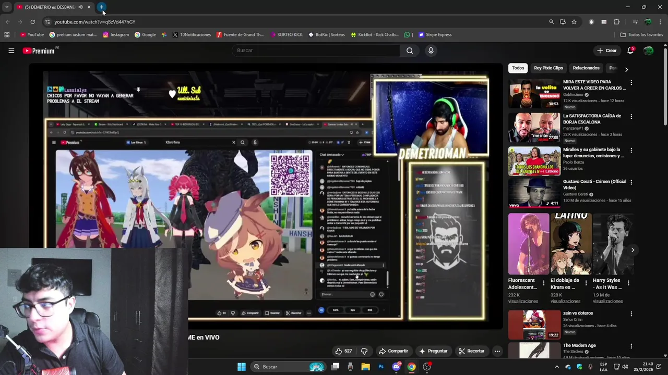668x375 pixels.
Task: Open more actions ellipsis under the video
Action: [x=497, y=351]
